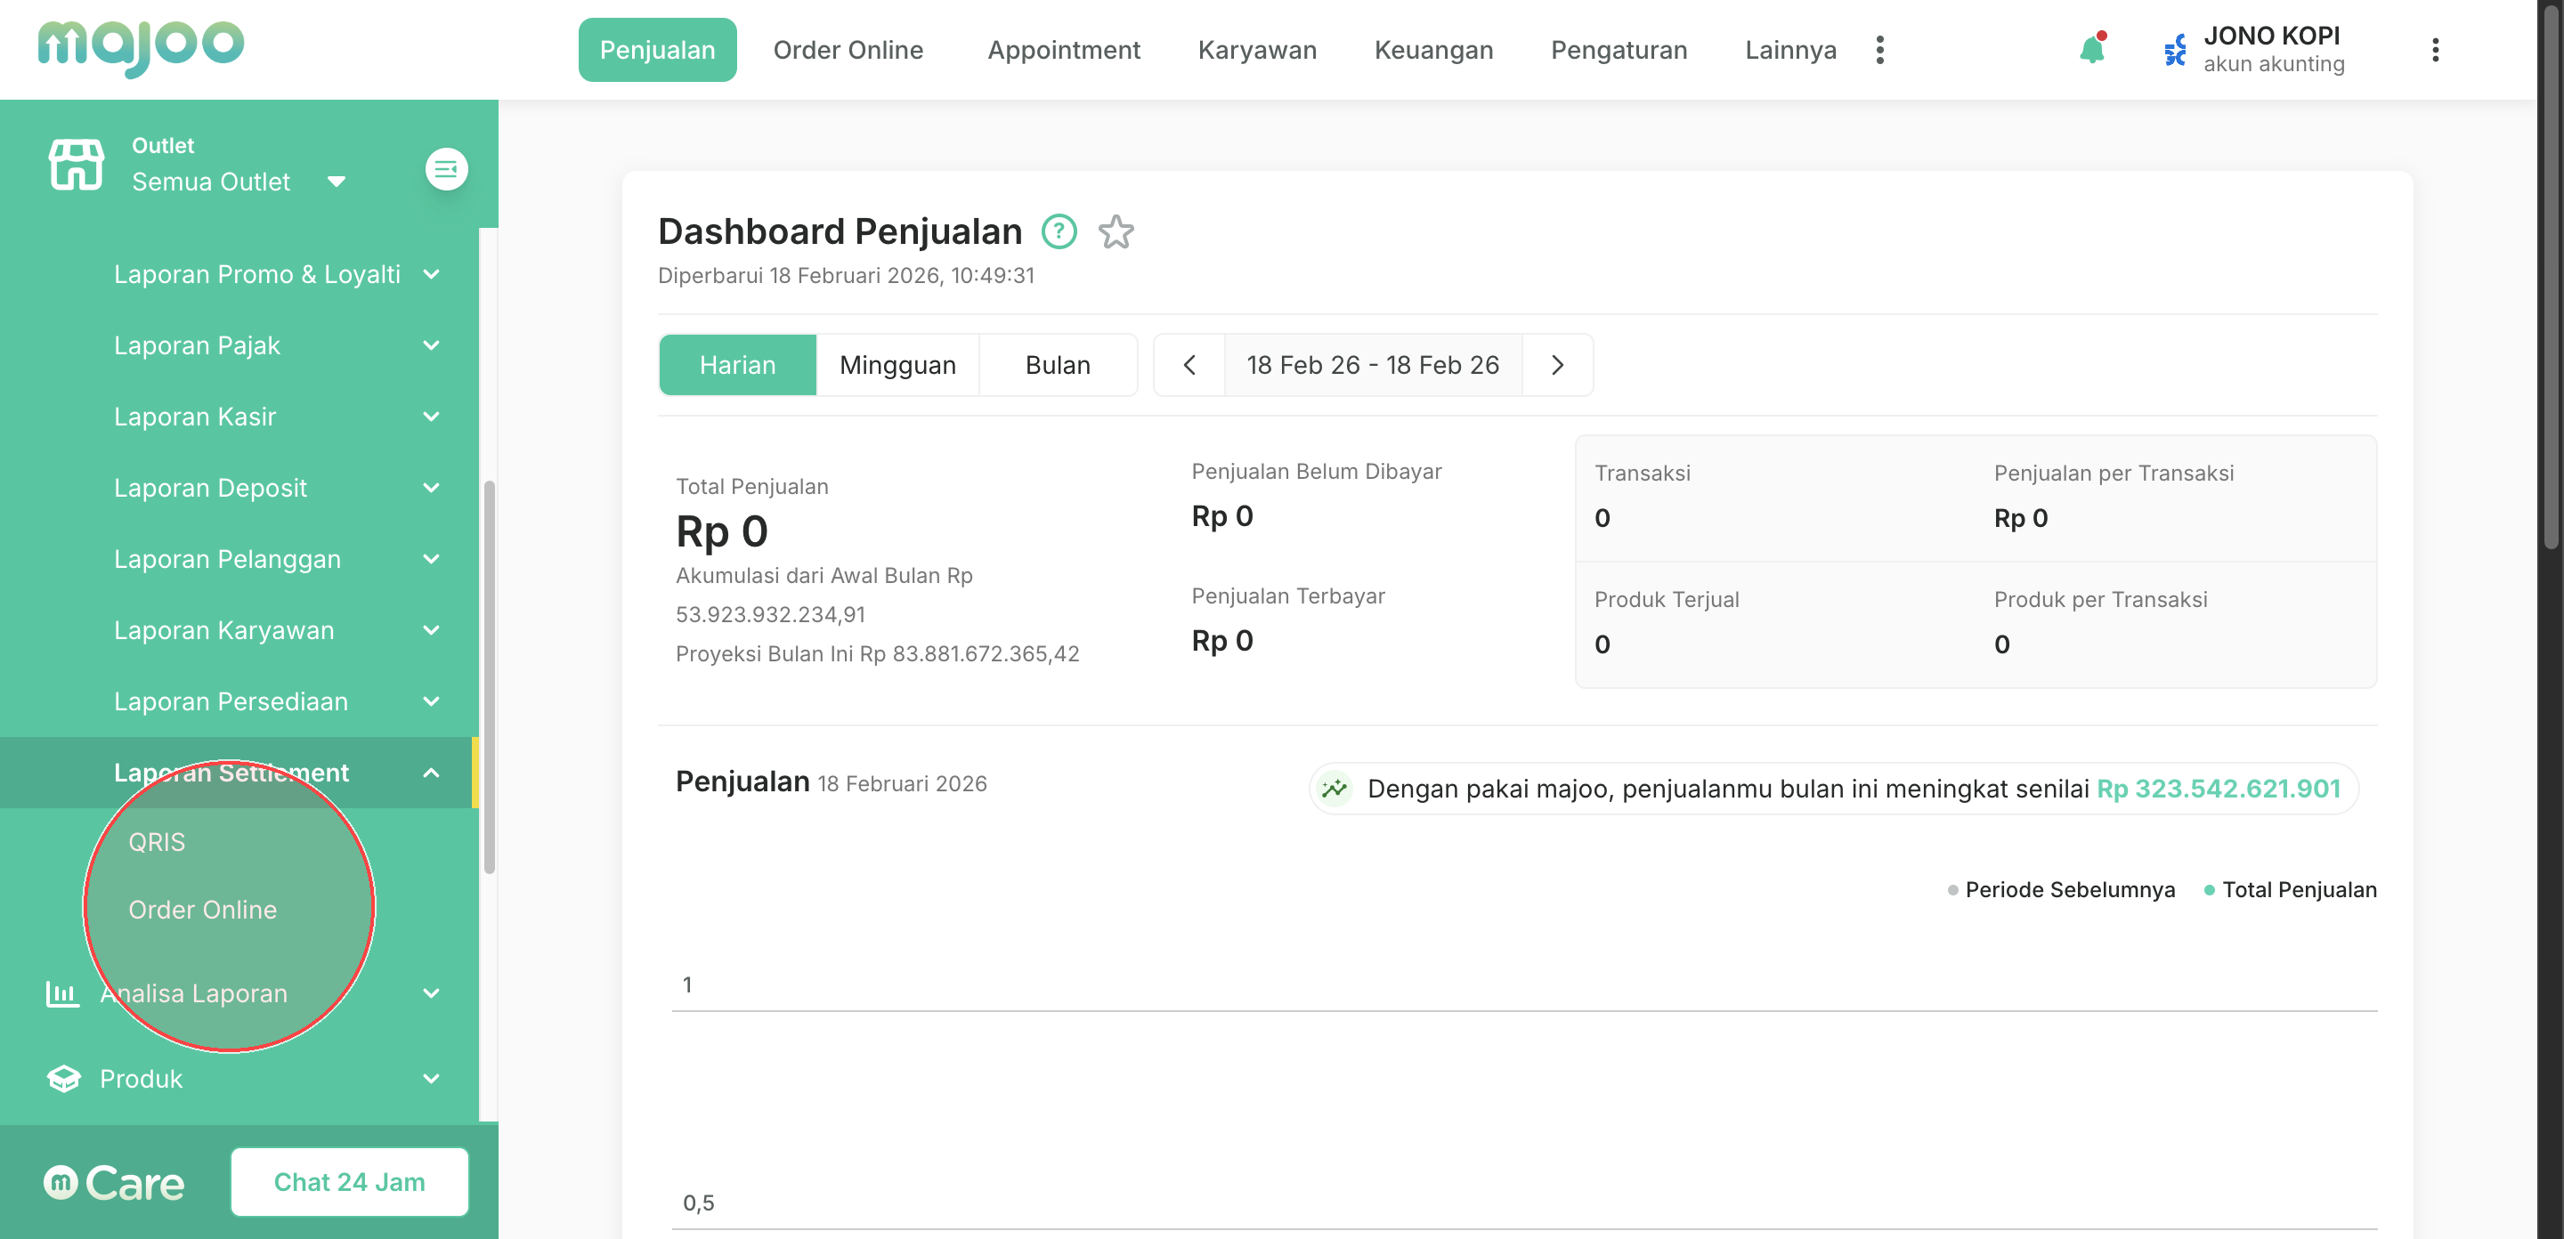Open Semua Outlet dropdown
2564x1239 pixels.
239,182
